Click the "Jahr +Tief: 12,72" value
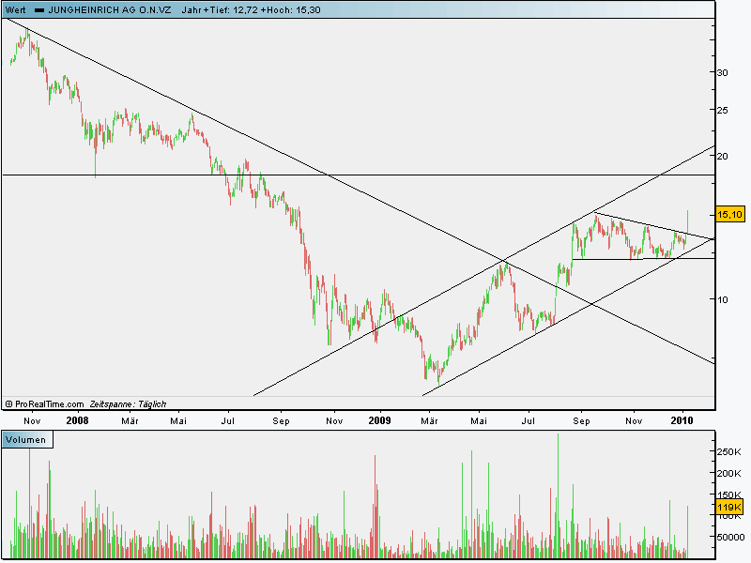Screen dimensions: 751x563 pyautogui.click(x=220, y=9)
